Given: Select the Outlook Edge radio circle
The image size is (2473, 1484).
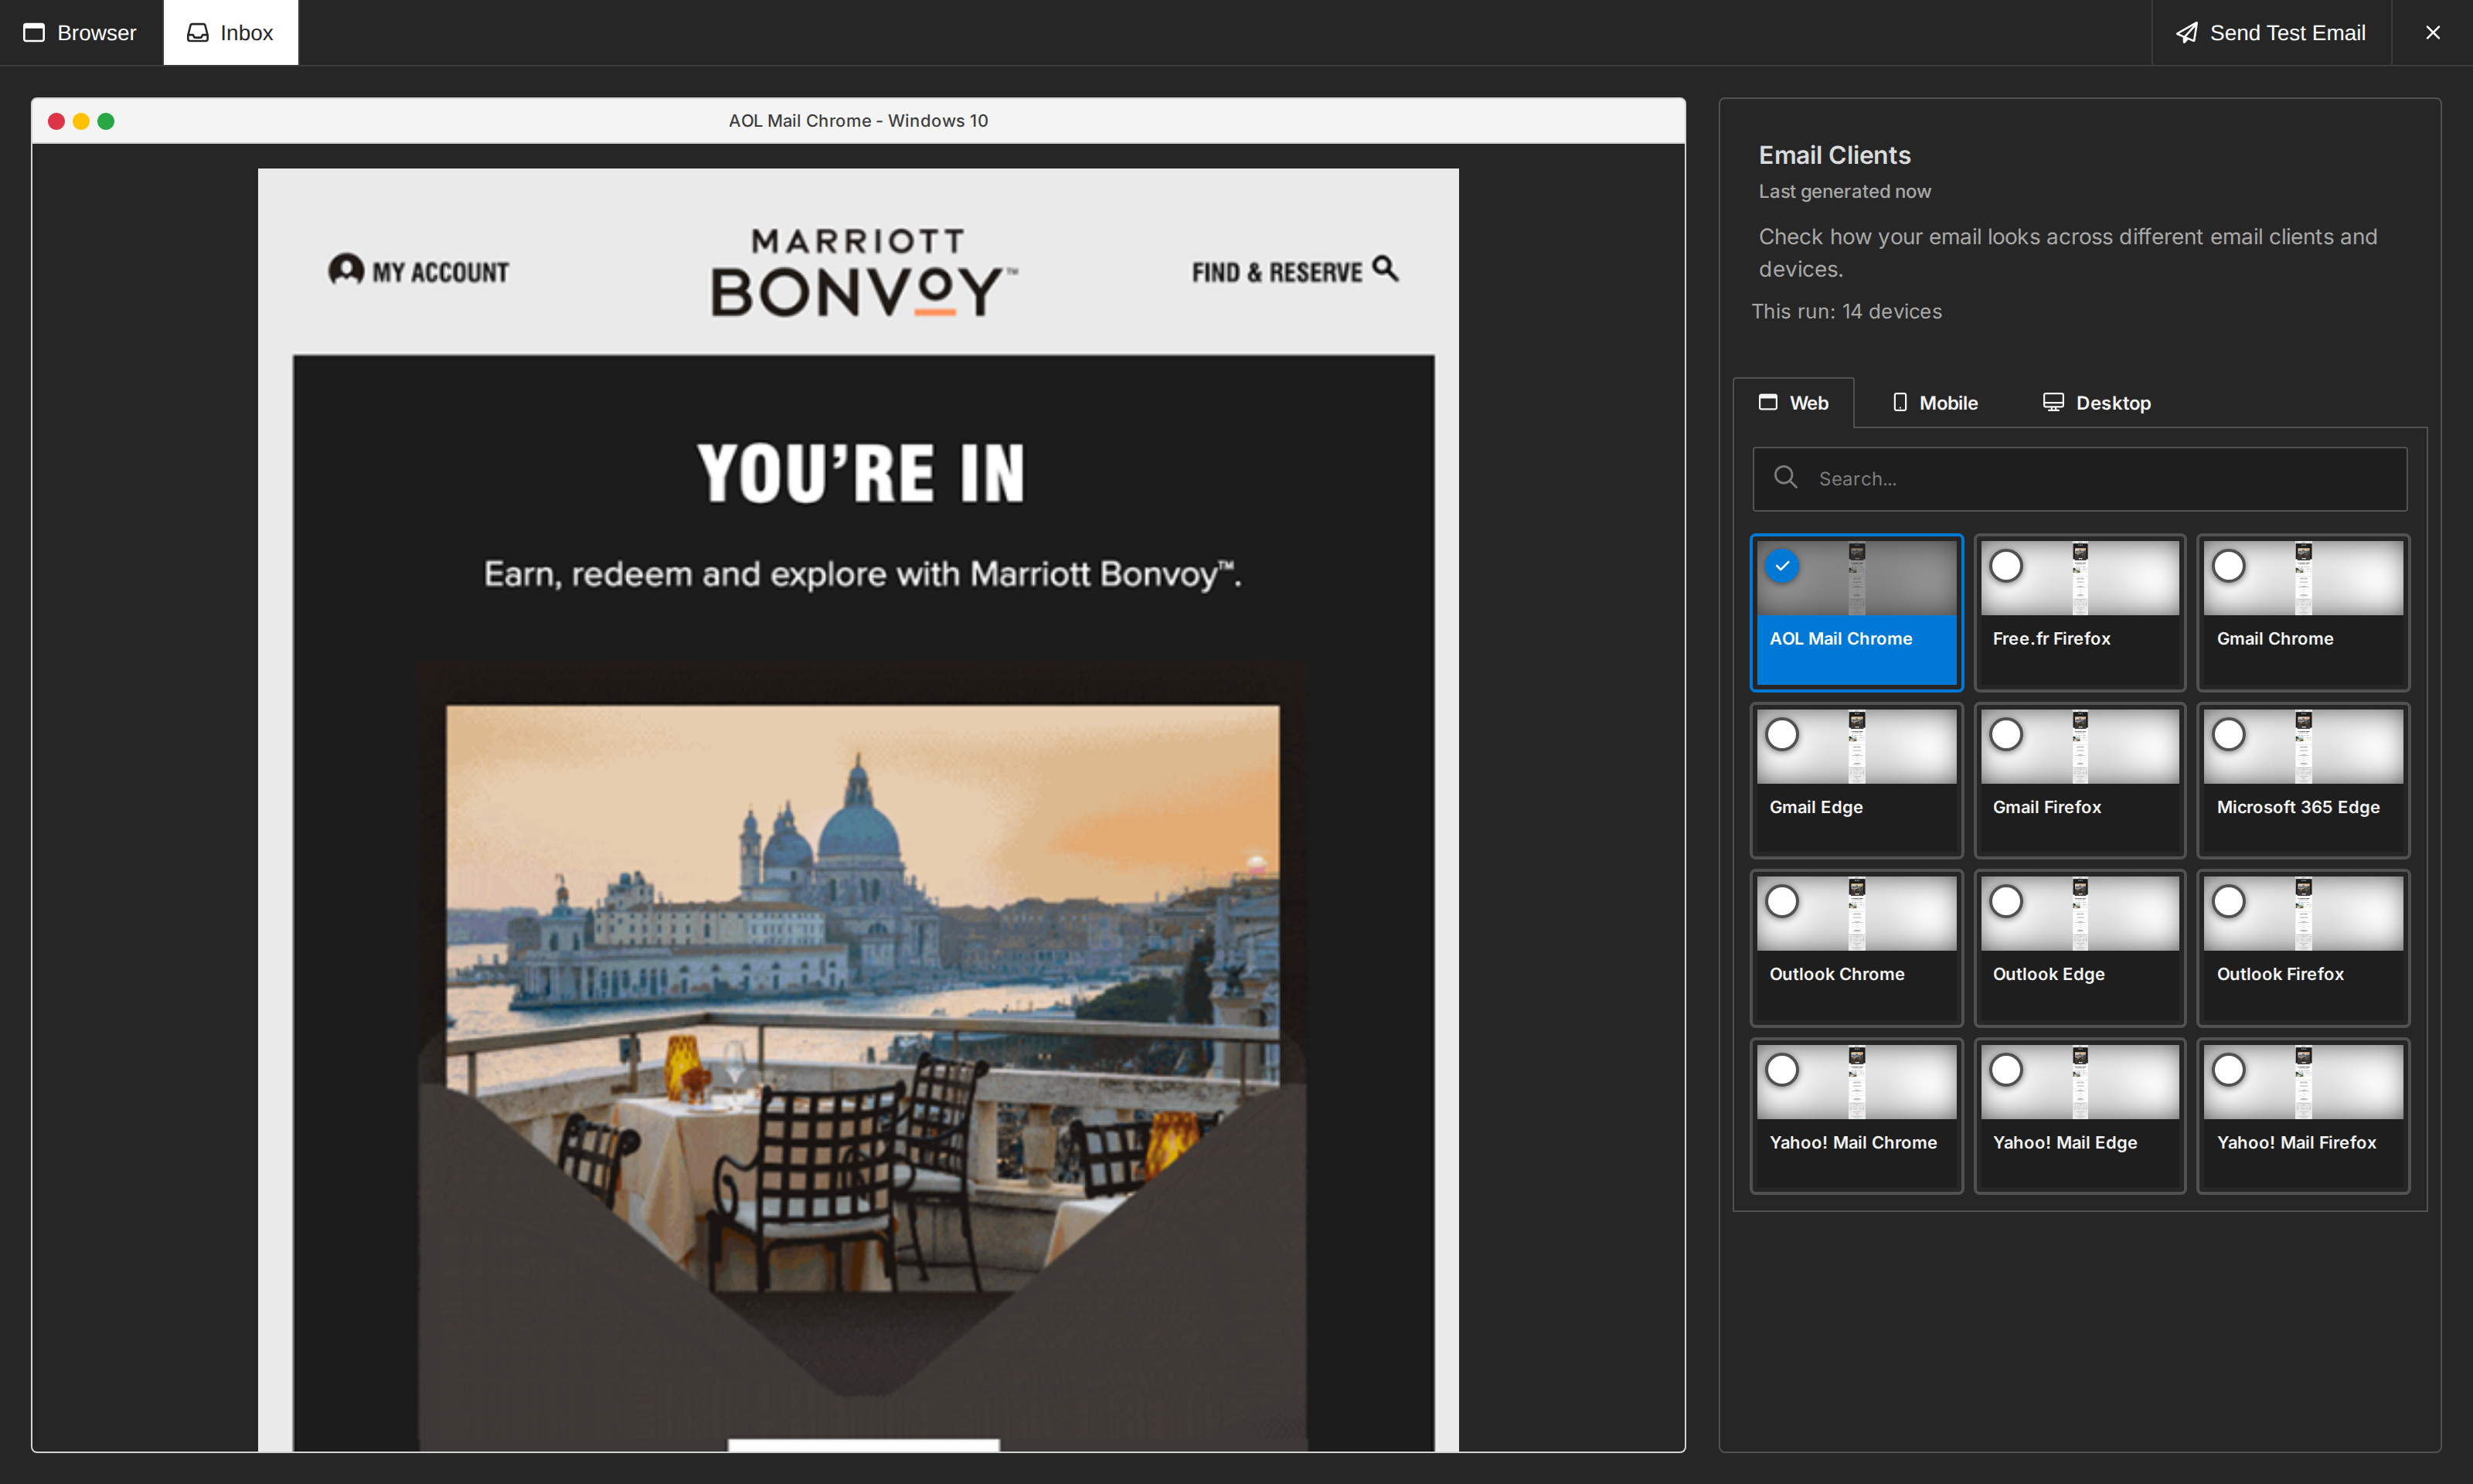Looking at the screenshot, I should 2006,901.
